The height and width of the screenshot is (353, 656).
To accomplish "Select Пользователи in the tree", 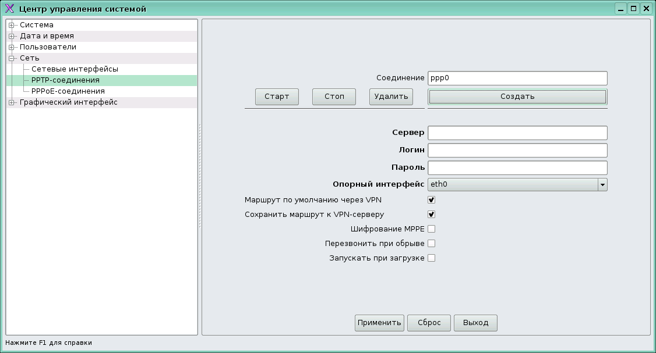I will 48,47.
